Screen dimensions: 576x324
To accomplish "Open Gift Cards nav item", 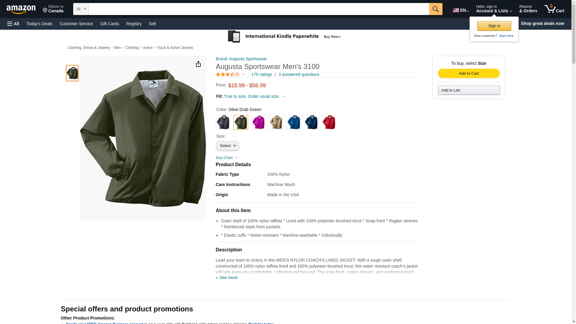I will [109, 24].
